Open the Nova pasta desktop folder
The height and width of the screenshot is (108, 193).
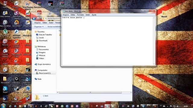5,80
